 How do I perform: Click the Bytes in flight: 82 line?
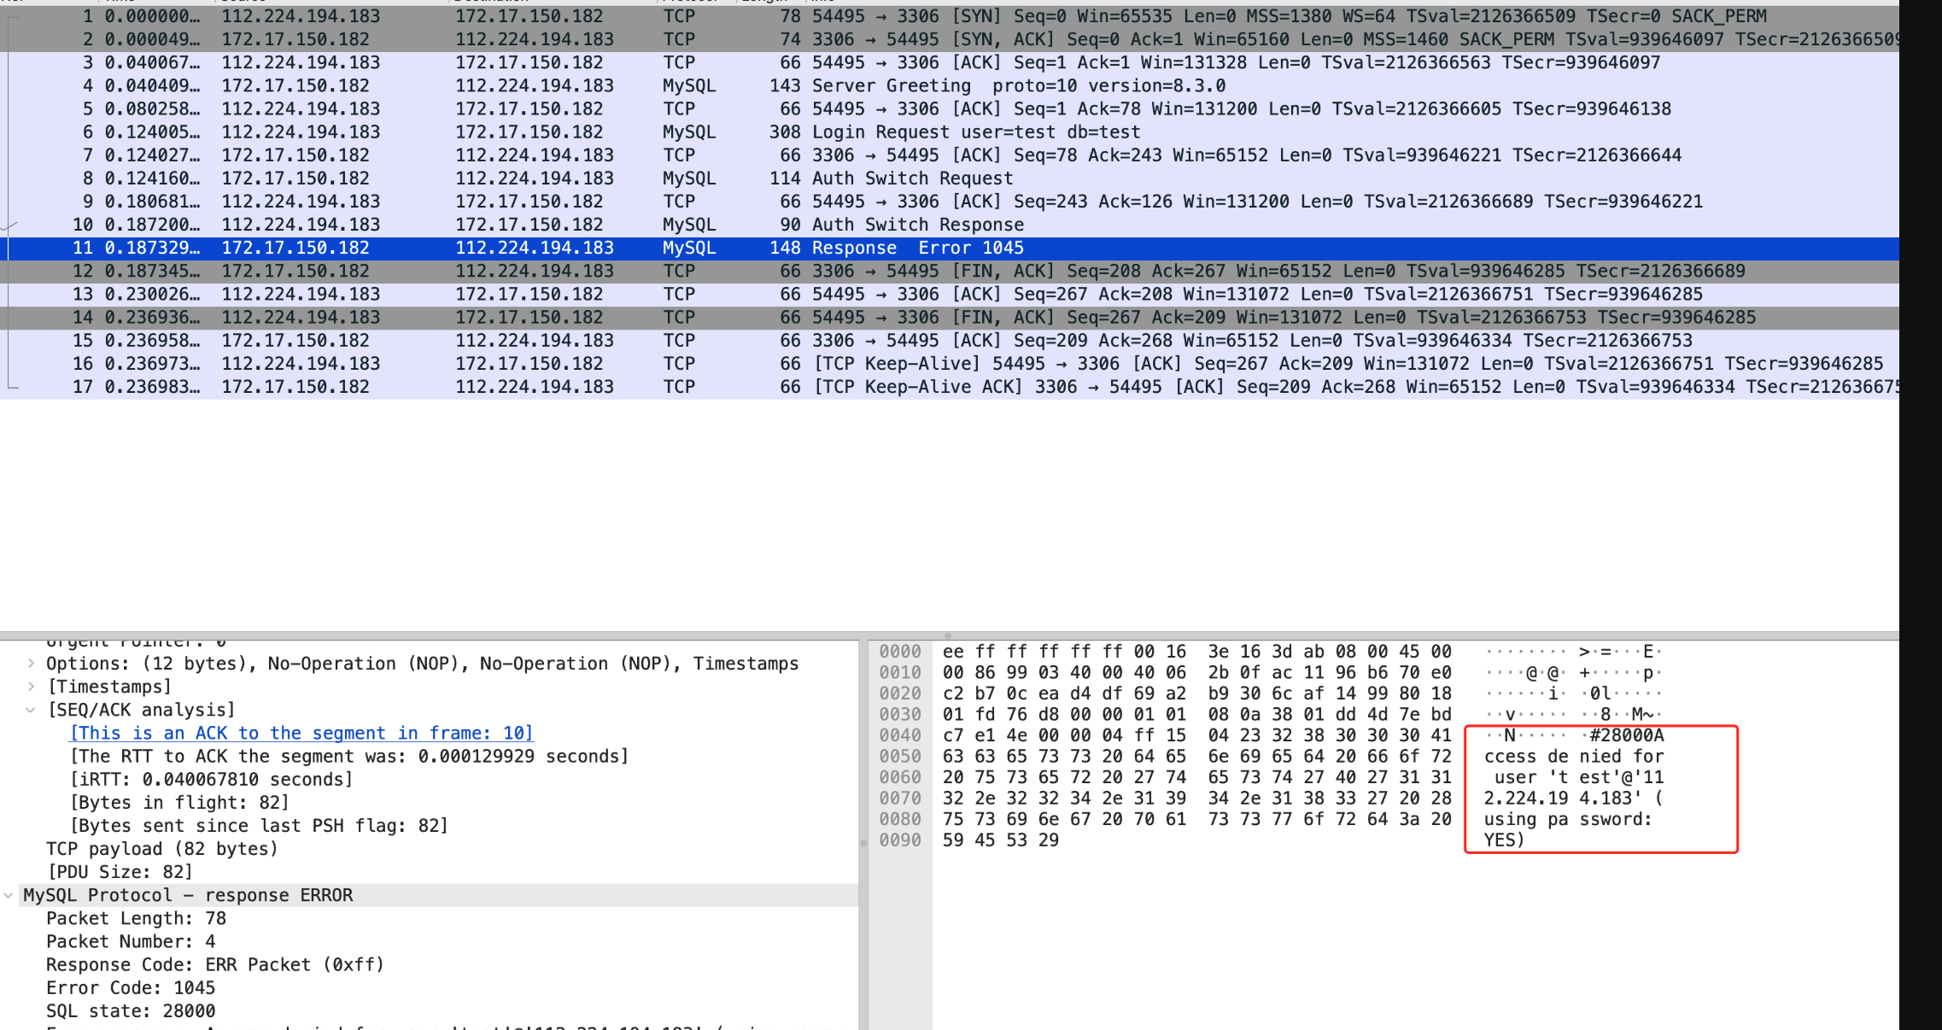click(x=180, y=802)
